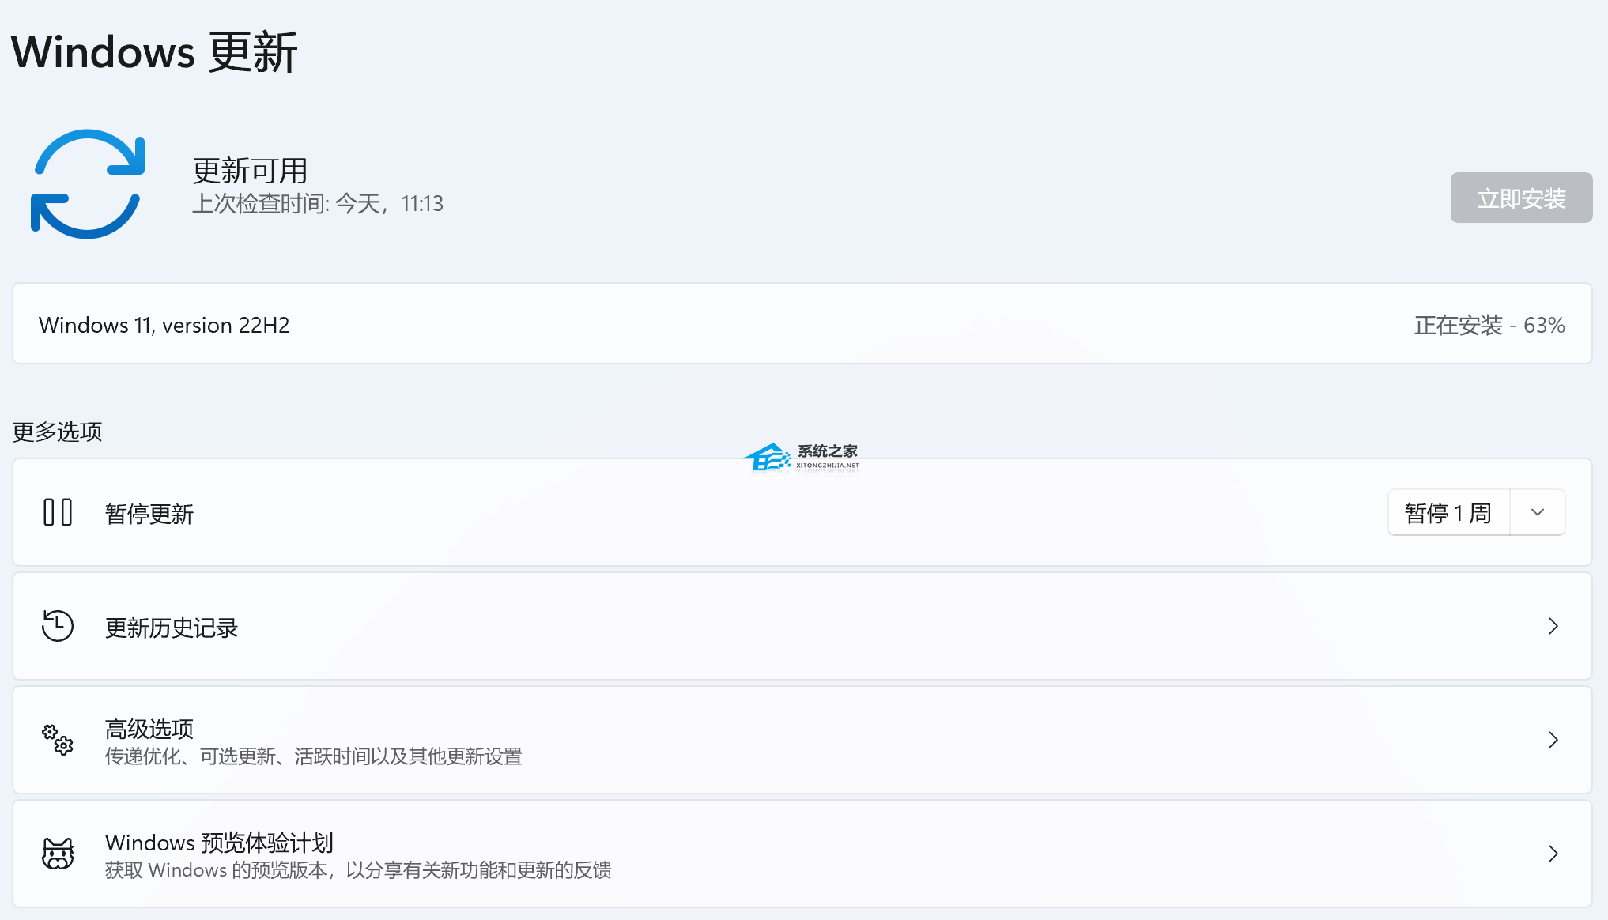Click the 高级选项 title text

point(149,728)
